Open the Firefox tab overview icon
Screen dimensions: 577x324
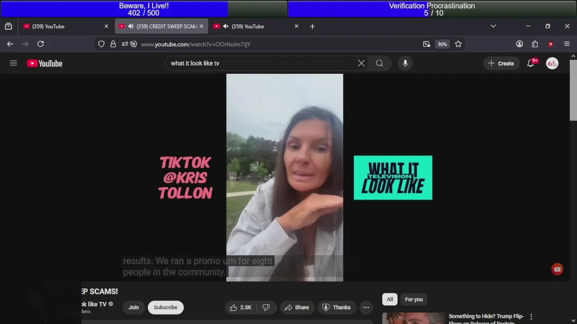(x=8, y=27)
